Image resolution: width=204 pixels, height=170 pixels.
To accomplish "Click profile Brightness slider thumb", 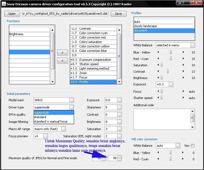I will click(162, 78).
